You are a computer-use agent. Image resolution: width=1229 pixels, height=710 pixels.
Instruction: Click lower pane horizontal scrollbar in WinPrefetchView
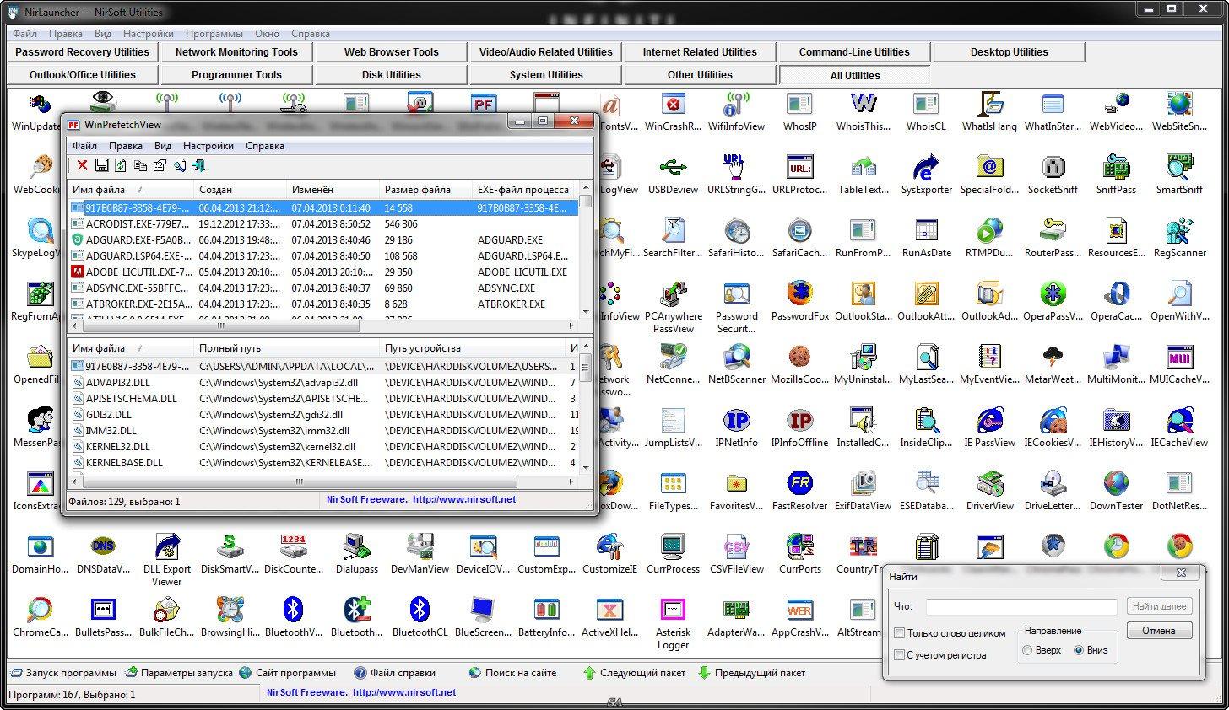coord(299,482)
